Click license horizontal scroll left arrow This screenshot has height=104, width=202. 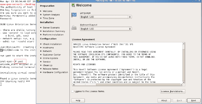[74, 85]
